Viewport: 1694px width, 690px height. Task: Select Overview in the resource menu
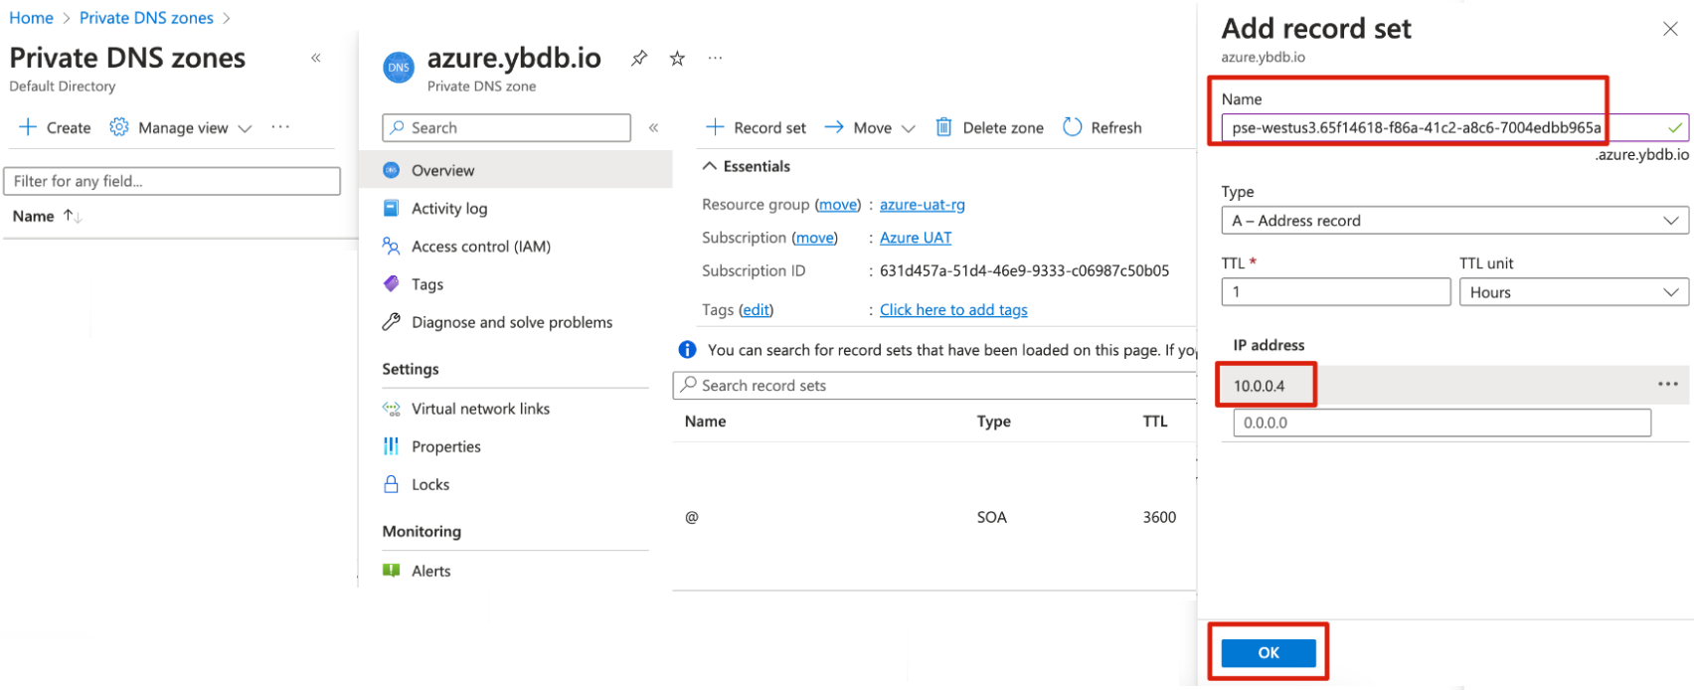515,170
